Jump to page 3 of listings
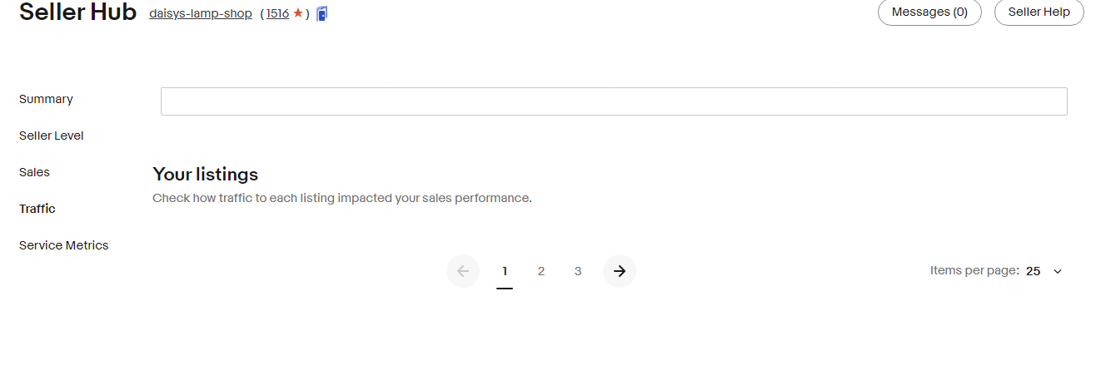The height and width of the screenshot is (380, 1101). tap(578, 271)
